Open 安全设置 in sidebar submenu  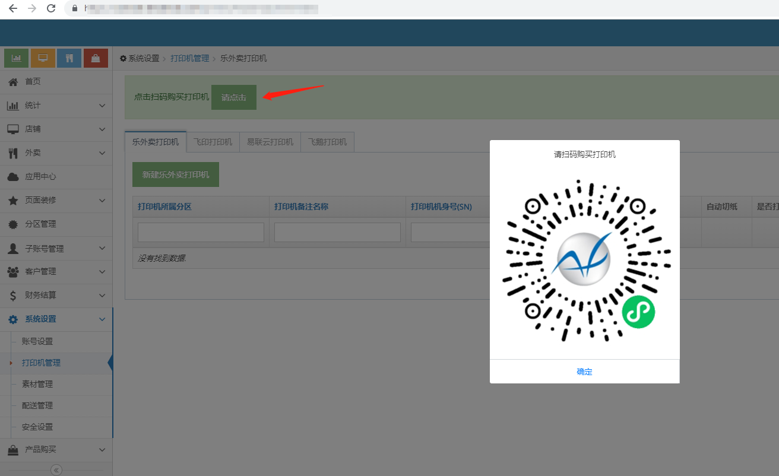[x=37, y=427]
